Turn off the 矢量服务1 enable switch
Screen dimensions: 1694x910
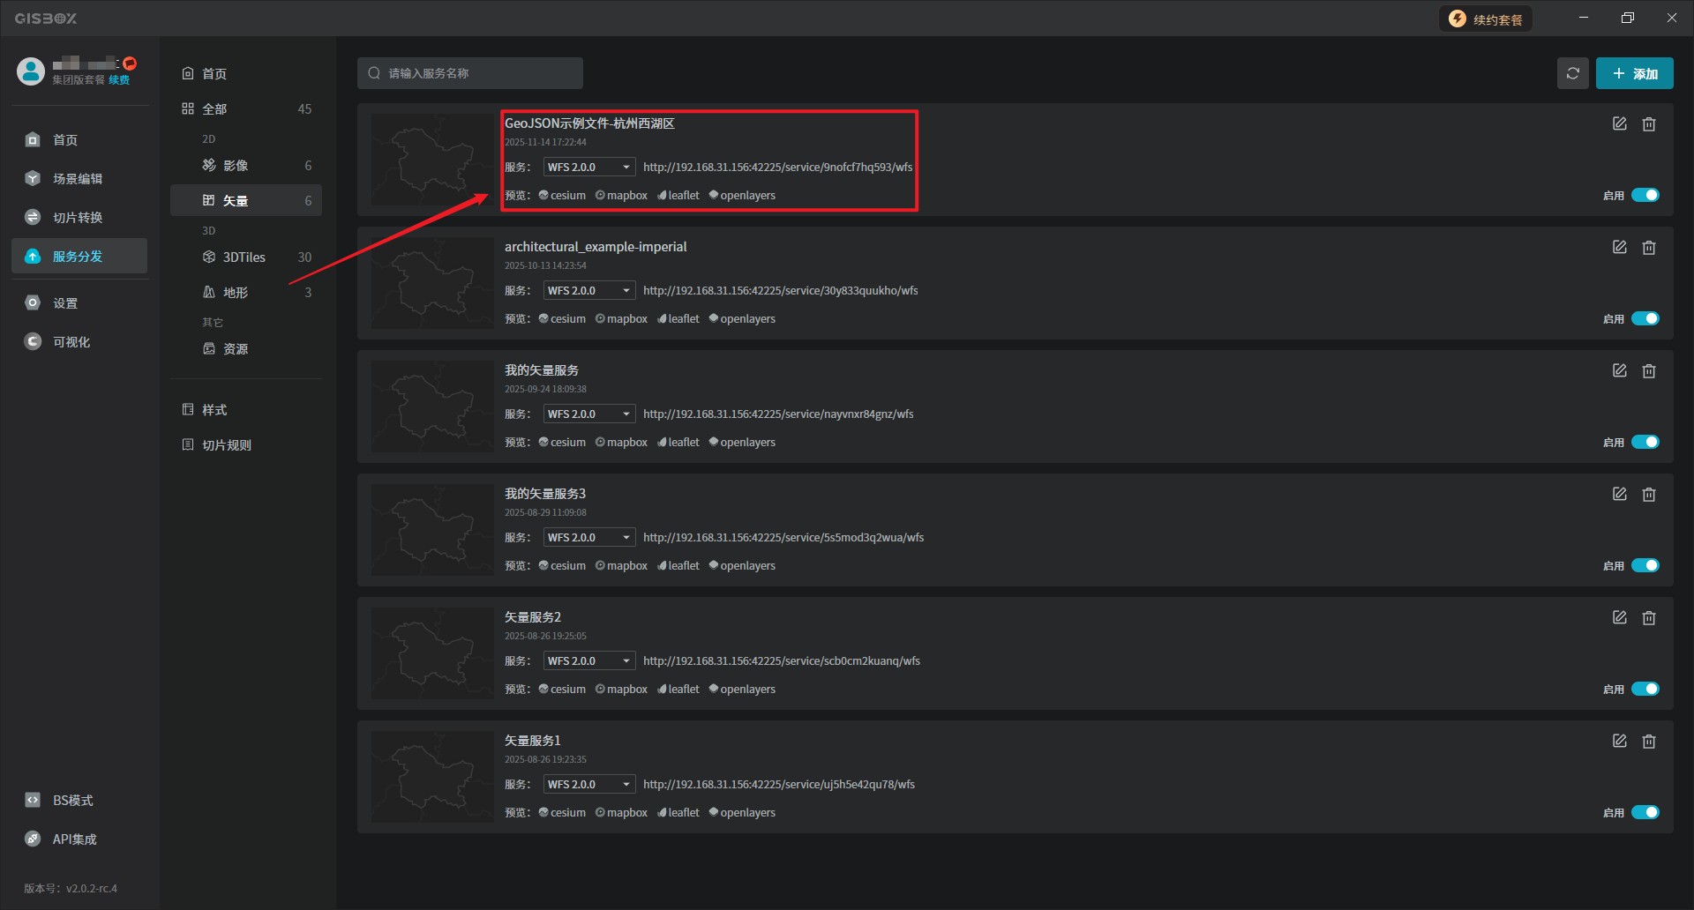[x=1645, y=812]
